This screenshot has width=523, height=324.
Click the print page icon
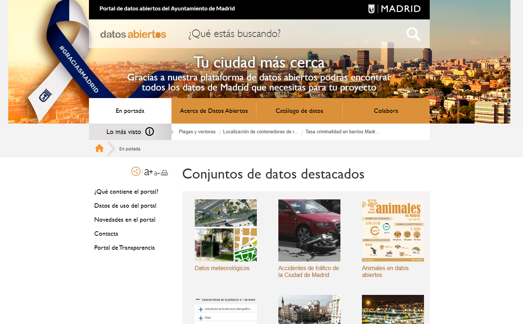pos(164,173)
